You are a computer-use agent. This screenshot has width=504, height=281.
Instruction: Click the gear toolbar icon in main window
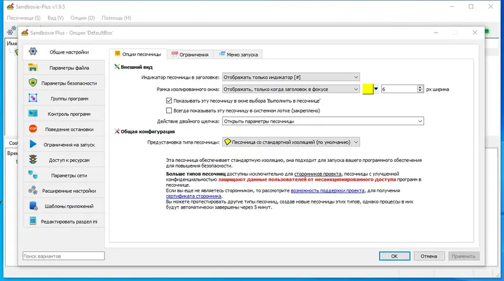coord(11,31)
